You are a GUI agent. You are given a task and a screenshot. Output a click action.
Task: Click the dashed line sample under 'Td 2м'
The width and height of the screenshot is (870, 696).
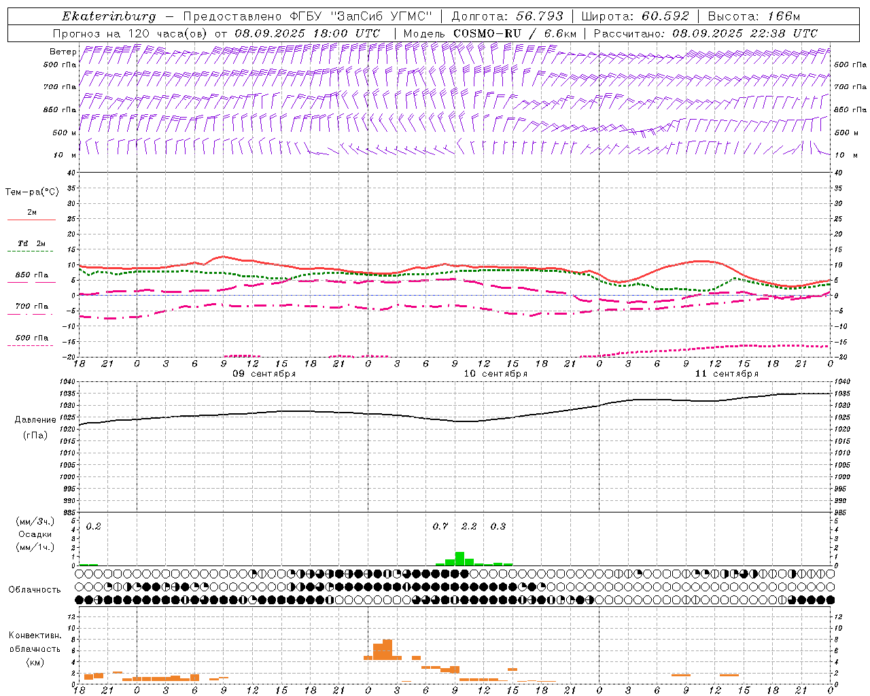(30, 251)
